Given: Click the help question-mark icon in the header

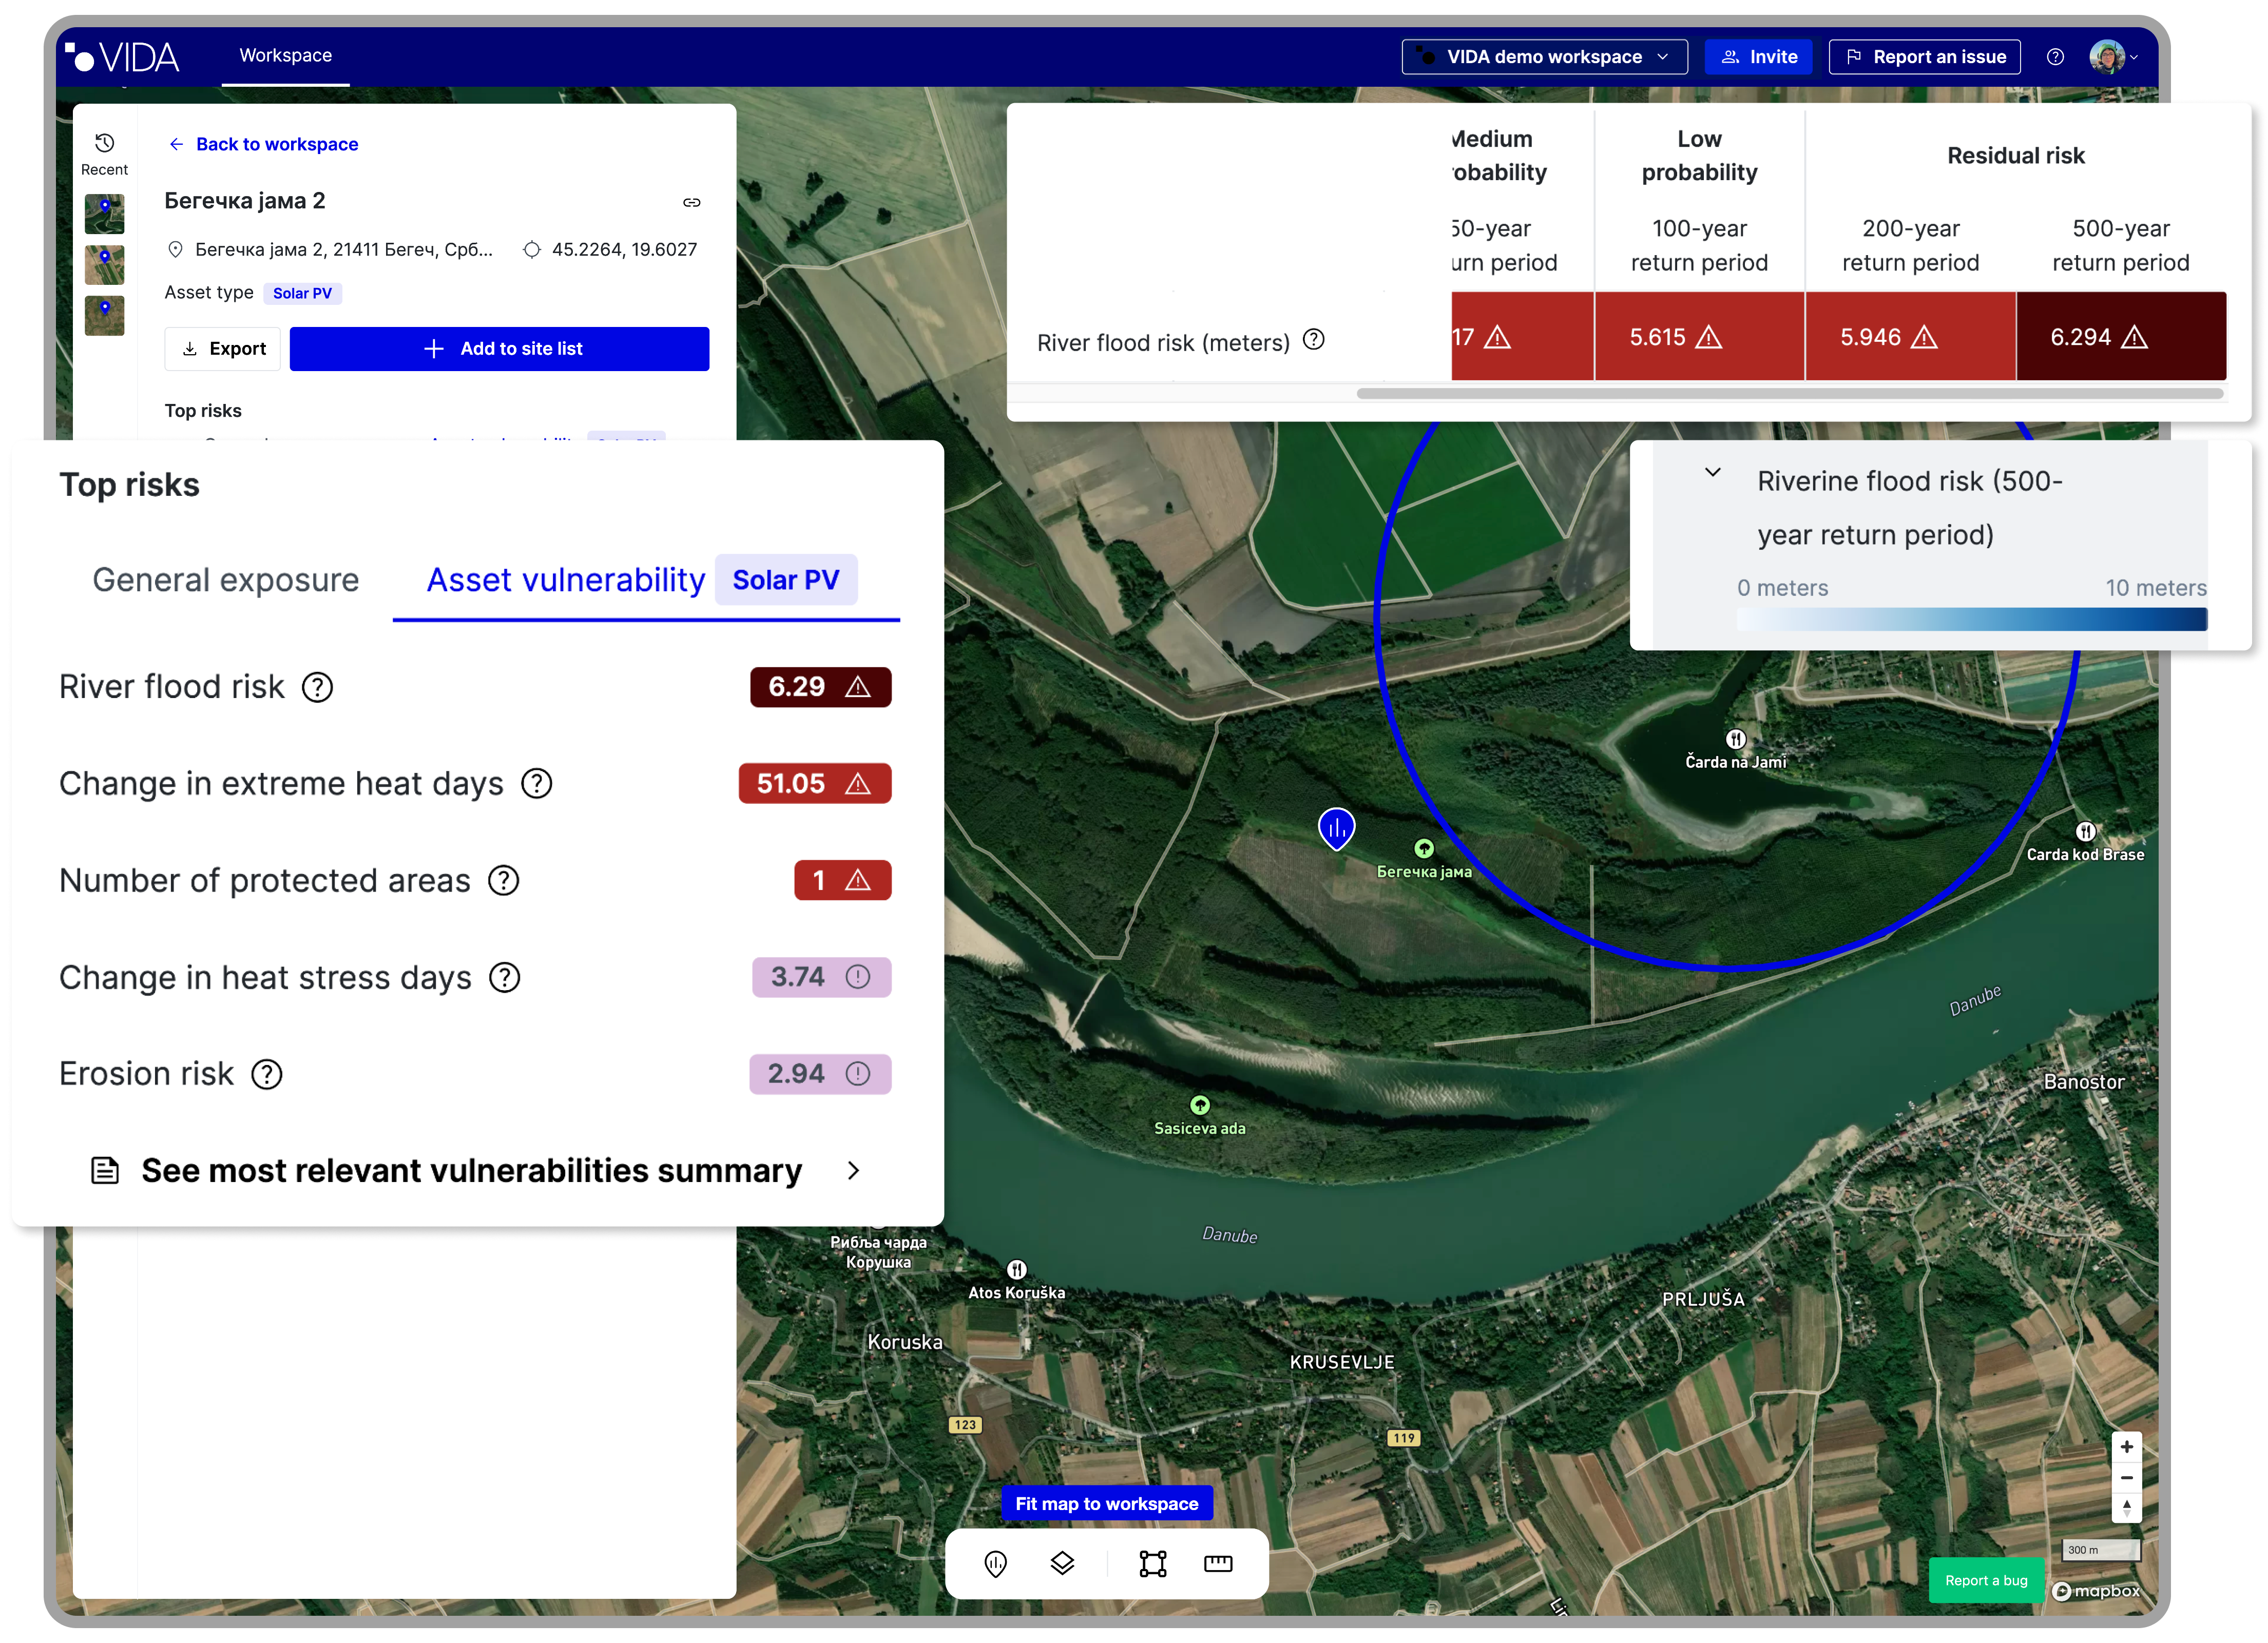Looking at the screenshot, I should coord(2055,57).
